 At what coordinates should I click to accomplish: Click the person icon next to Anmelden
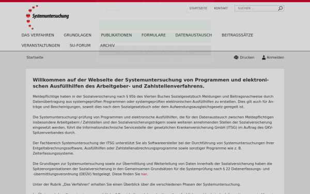point(263,57)
